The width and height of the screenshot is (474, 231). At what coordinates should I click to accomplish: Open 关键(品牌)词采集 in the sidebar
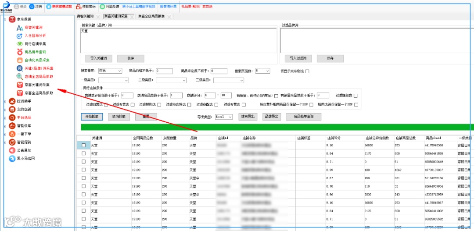pyautogui.click(x=38, y=68)
